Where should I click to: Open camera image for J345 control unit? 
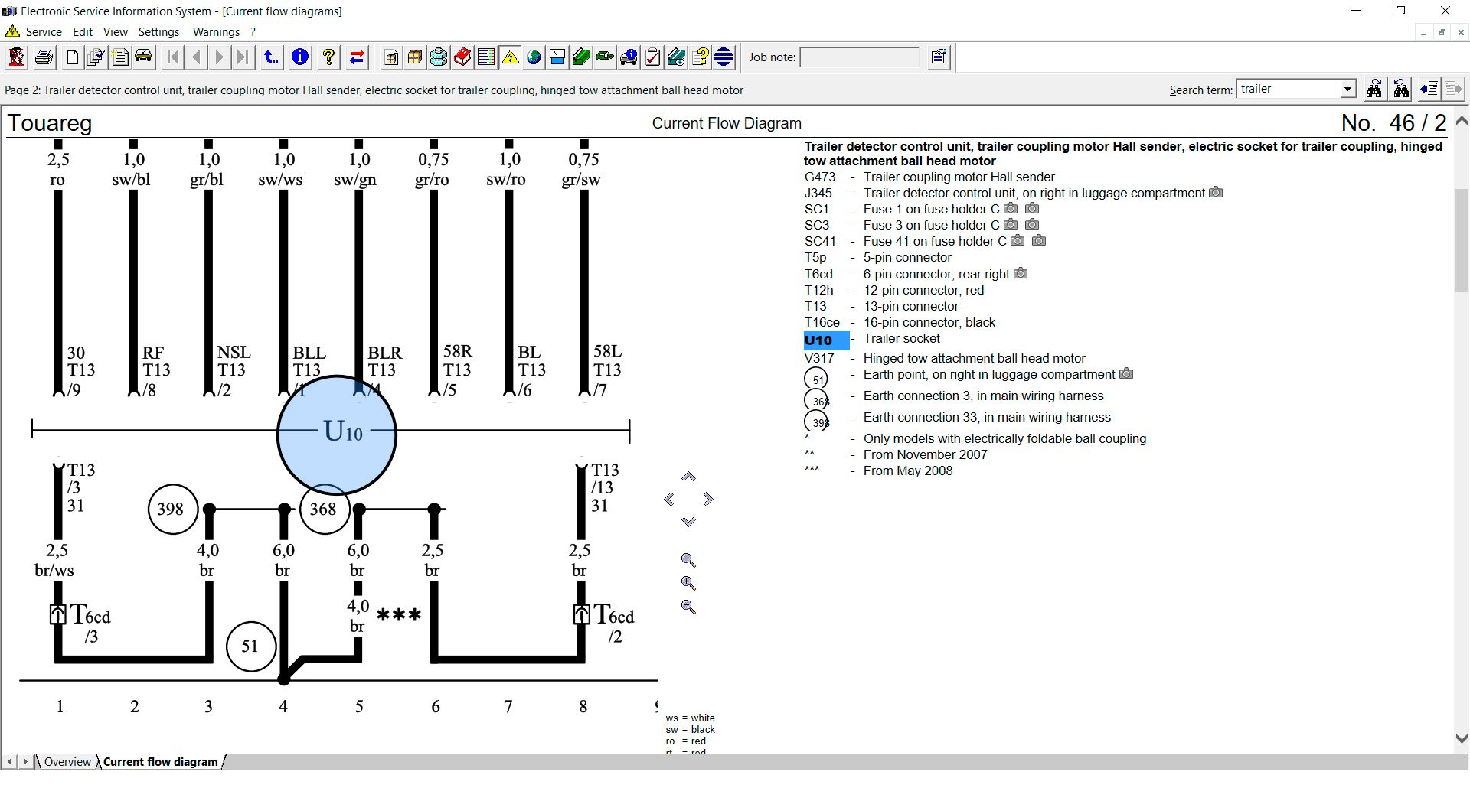pos(1216,193)
